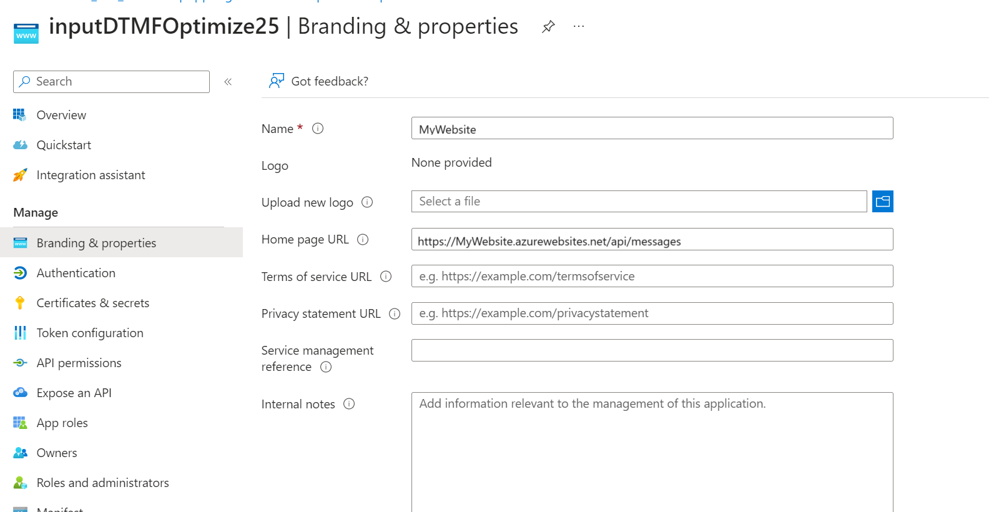Click the Overview grid icon
989x512 pixels.
coord(20,115)
